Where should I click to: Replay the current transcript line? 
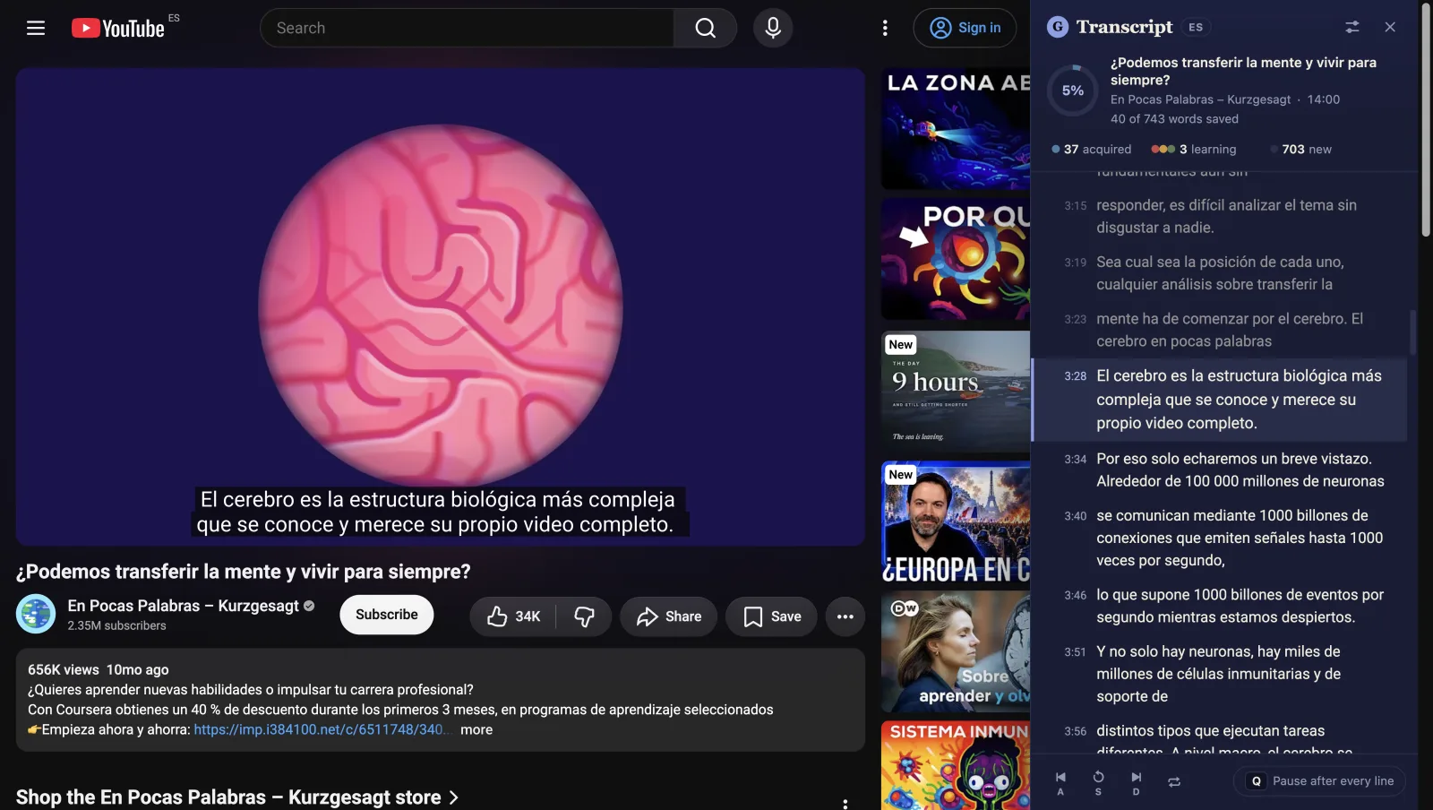pos(1098,782)
